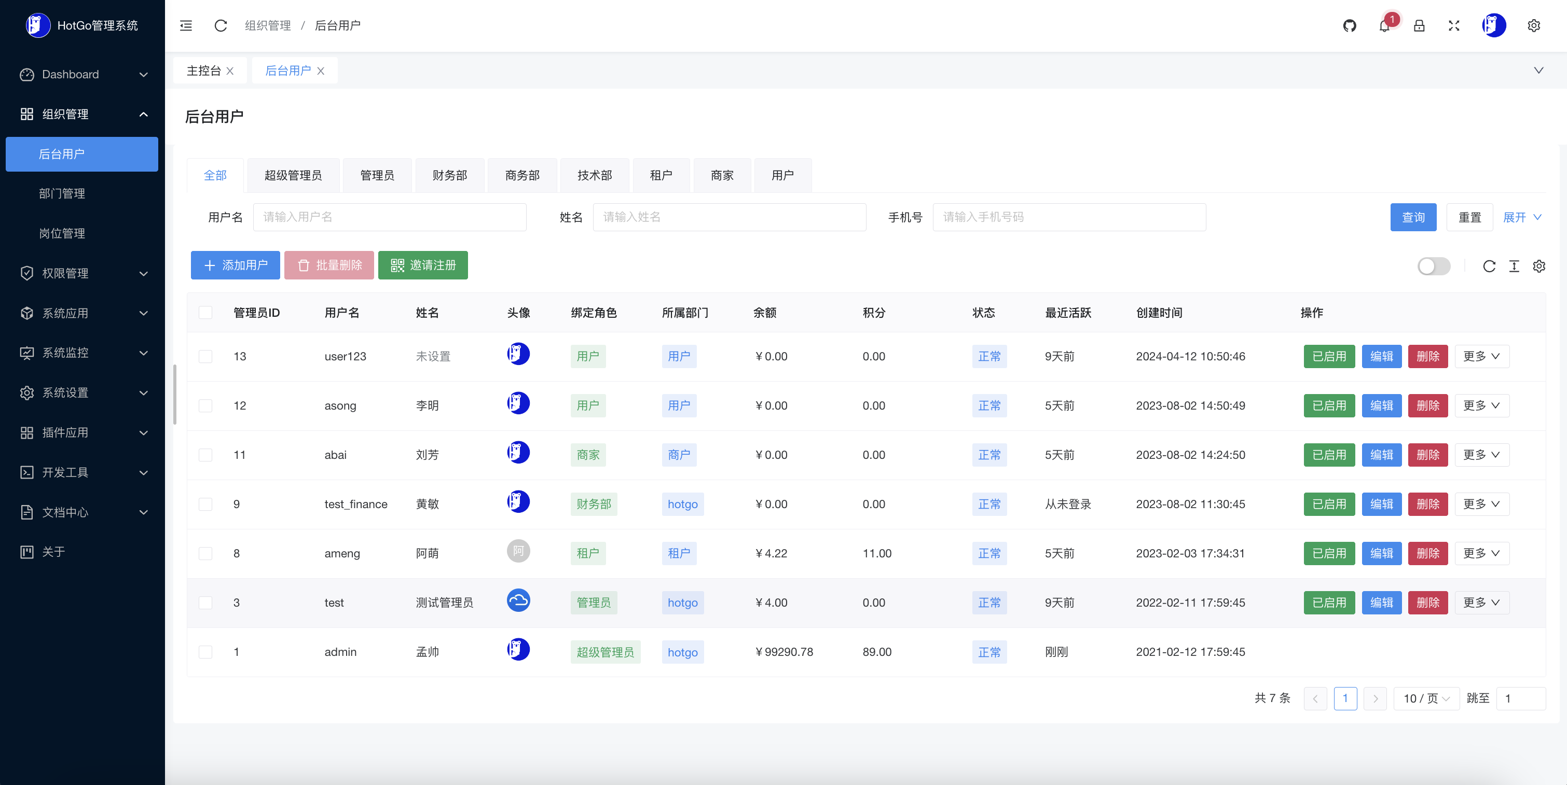Click the lock screen icon

coord(1419,25)
